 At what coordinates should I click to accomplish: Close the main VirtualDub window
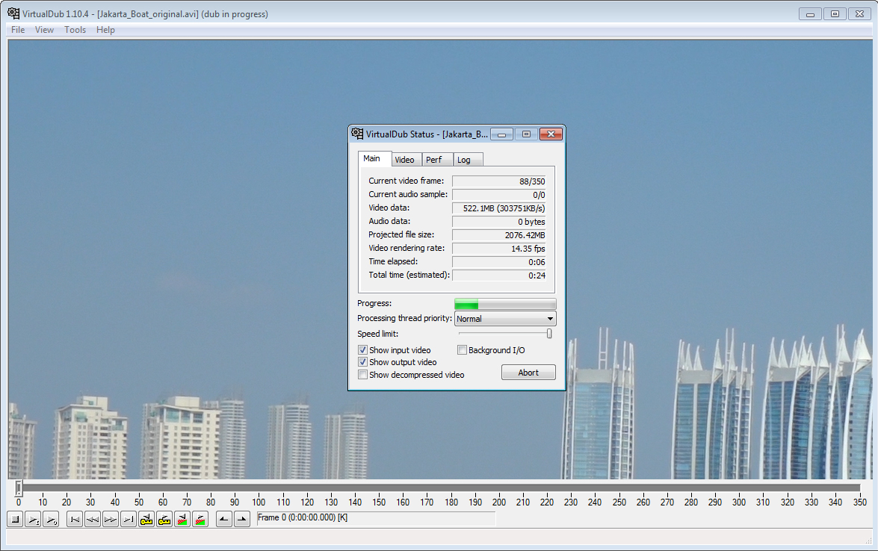coord(859,14)
